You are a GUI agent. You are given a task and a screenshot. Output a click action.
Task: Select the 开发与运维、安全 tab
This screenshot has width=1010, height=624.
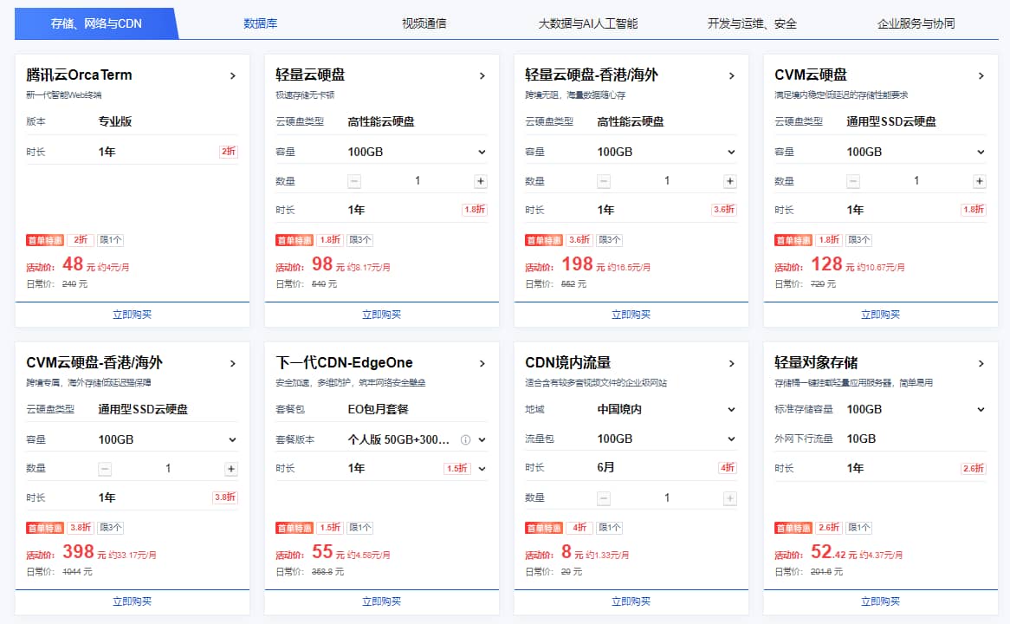752,24
